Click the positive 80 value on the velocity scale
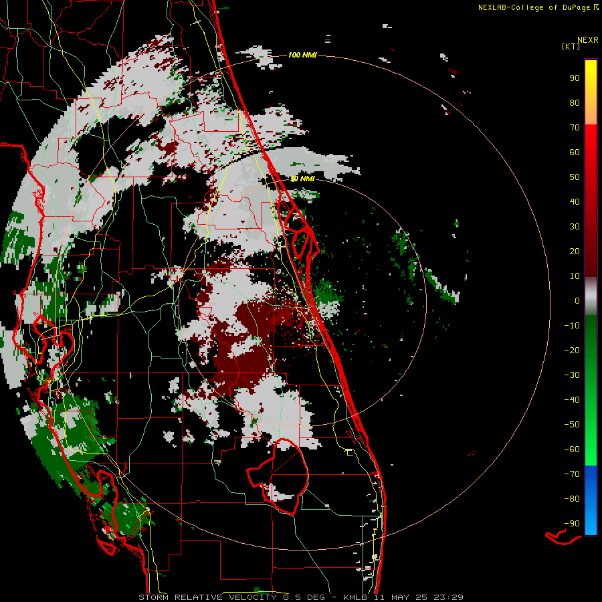This screenshot has width=602, height=602. click(575, 102)
